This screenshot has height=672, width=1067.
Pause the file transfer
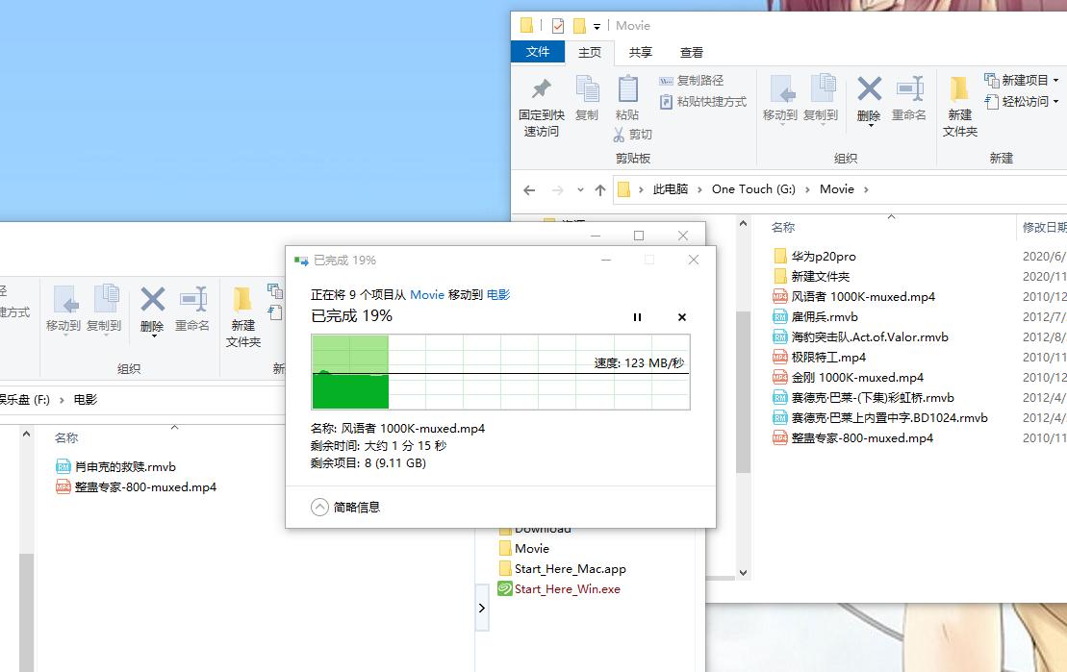637,317
